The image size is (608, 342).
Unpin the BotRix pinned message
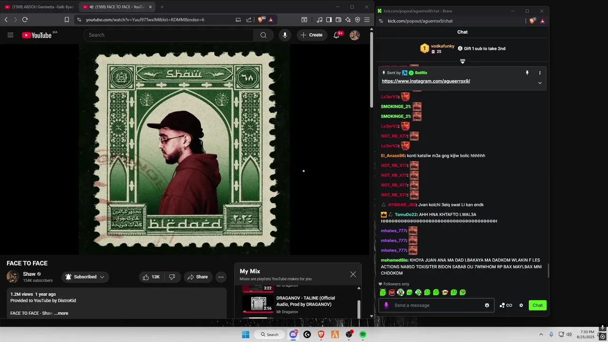pos(527,73)
